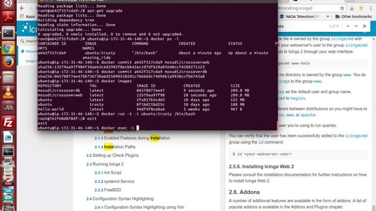
Task: Click the '967 B' size value in terminal
Action: [x=236, y=110]
